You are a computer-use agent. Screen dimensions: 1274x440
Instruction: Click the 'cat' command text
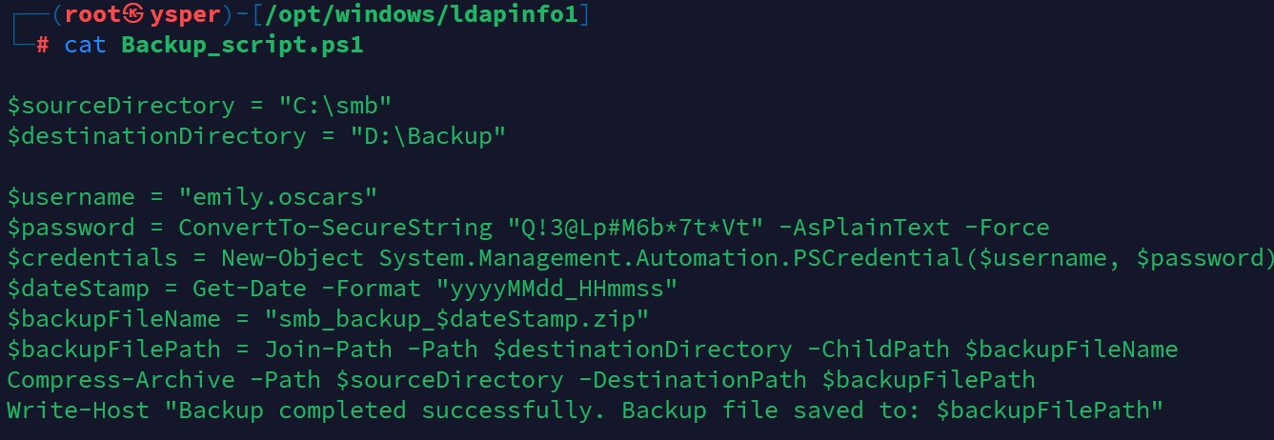85,45
